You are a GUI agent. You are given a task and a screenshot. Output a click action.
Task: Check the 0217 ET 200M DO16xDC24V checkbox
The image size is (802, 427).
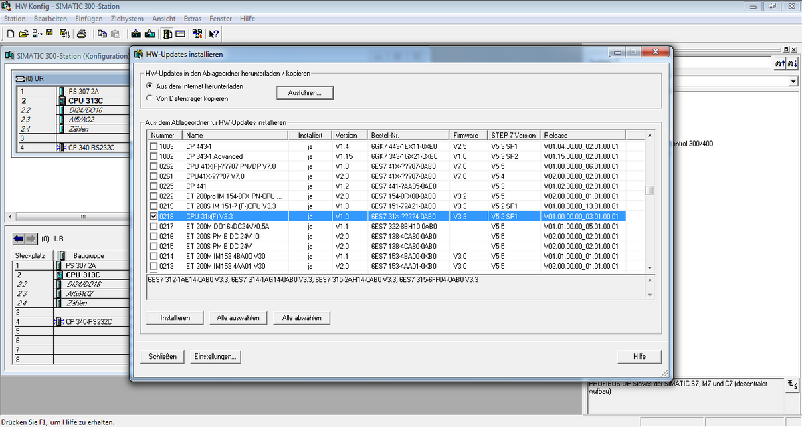click(x=154, y=227)
